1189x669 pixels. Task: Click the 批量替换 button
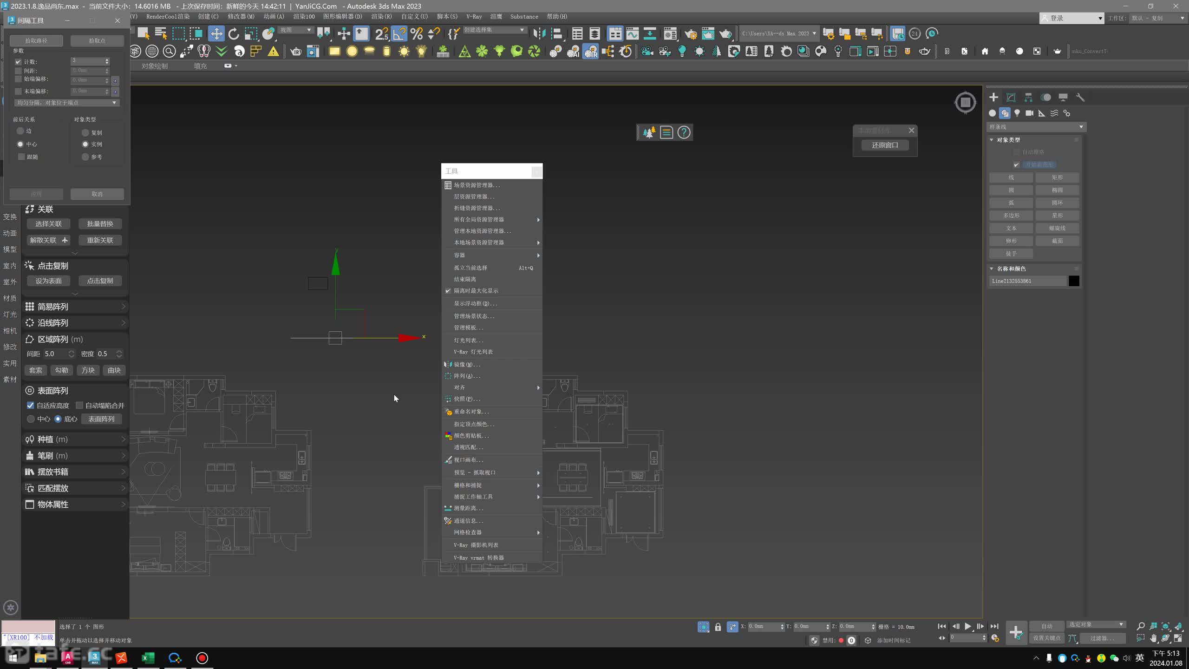(100, 224)
